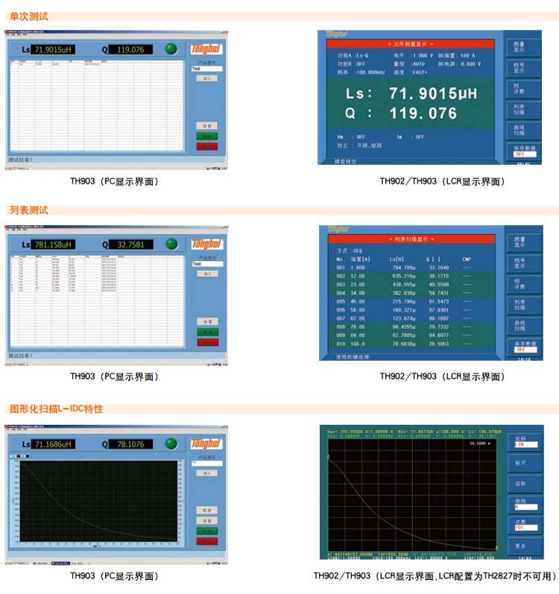Click the green status indicator beside Q 119.076
The width and height of the screenshot is (559, 594).
(171, 49)
